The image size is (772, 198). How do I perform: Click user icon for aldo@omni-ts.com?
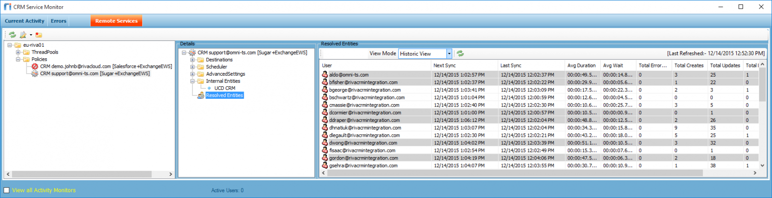coord(325,75)
